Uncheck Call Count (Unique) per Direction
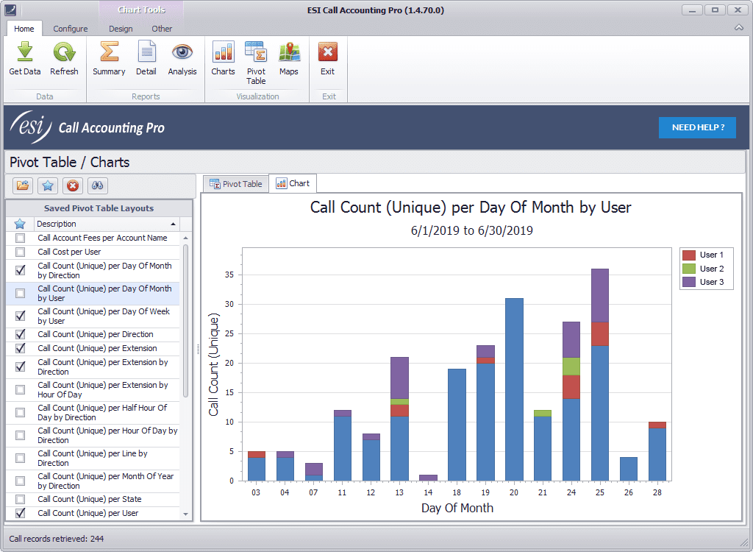 pyautogui.click(x=21, y=334)
